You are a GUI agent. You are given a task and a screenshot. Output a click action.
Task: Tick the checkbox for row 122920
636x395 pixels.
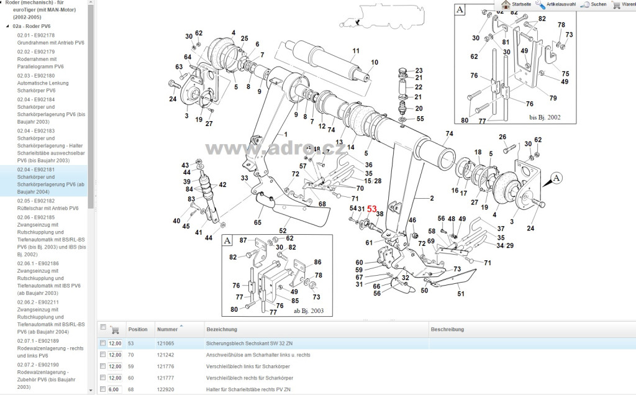[102, 389]
